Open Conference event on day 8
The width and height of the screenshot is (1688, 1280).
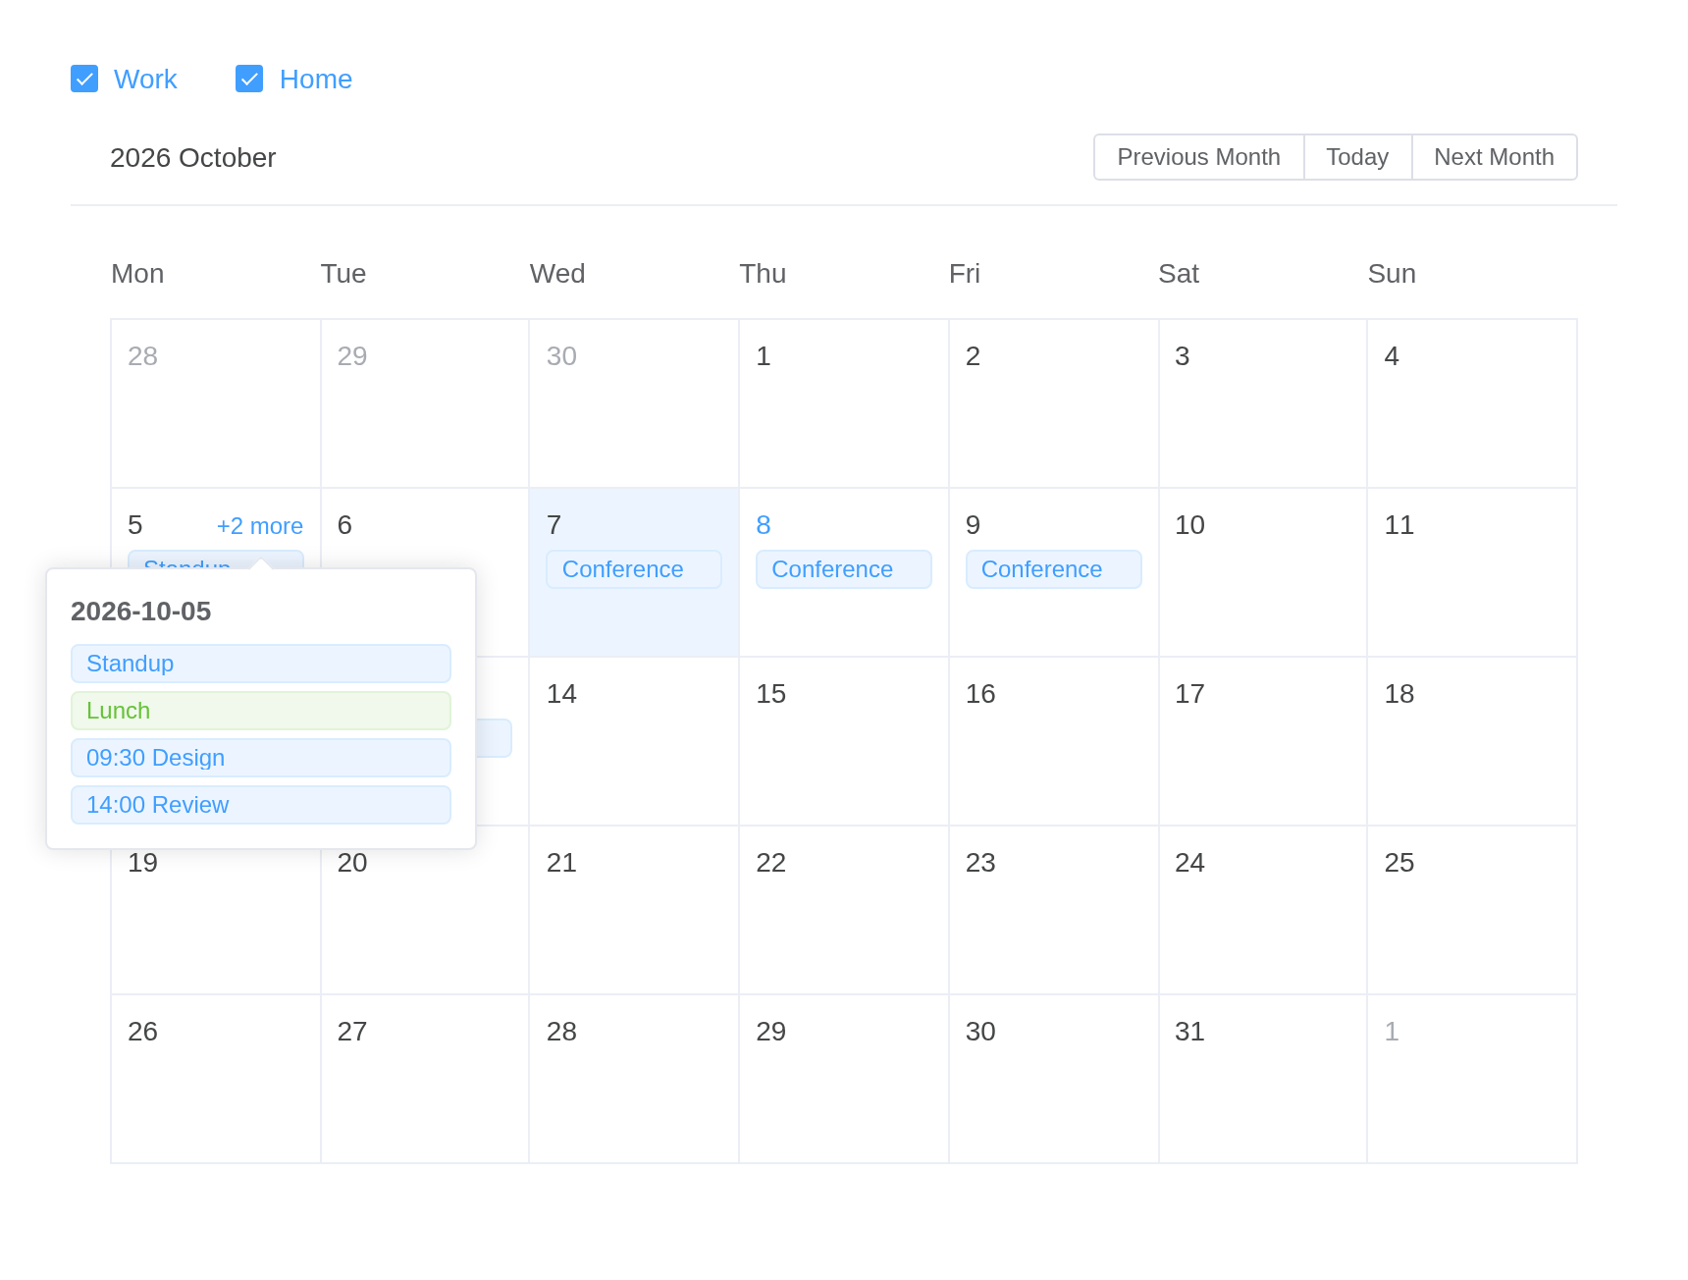[x=844, y=569]
